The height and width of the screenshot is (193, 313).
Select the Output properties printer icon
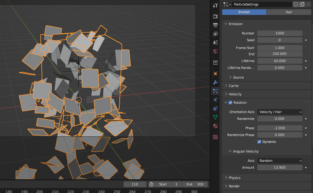point(215,25)
